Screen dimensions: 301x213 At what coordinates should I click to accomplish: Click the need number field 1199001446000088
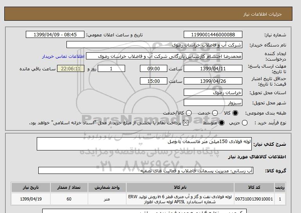click(213, 34)
